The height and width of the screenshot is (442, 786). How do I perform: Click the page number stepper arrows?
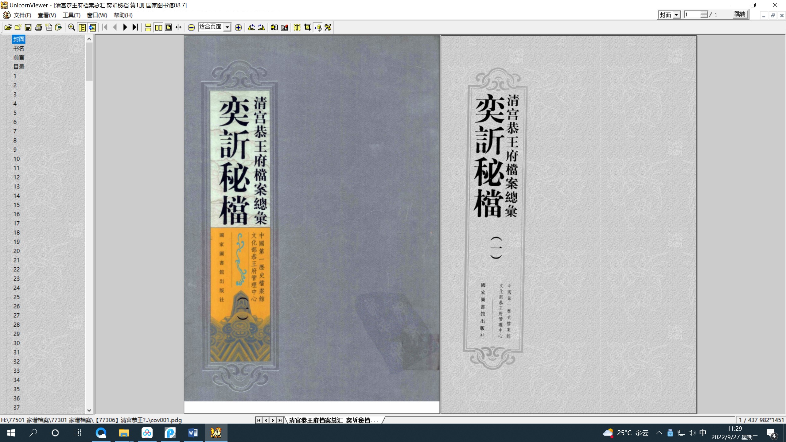704,14
